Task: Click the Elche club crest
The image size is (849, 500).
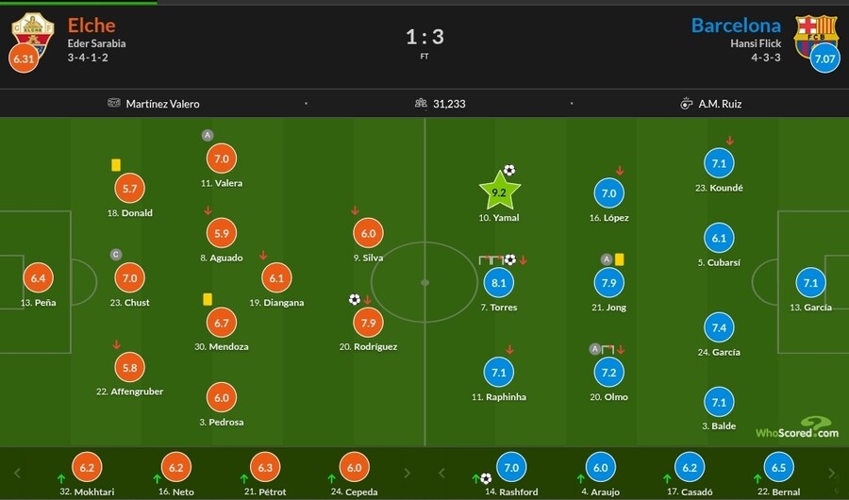Action: coord(32,30)
